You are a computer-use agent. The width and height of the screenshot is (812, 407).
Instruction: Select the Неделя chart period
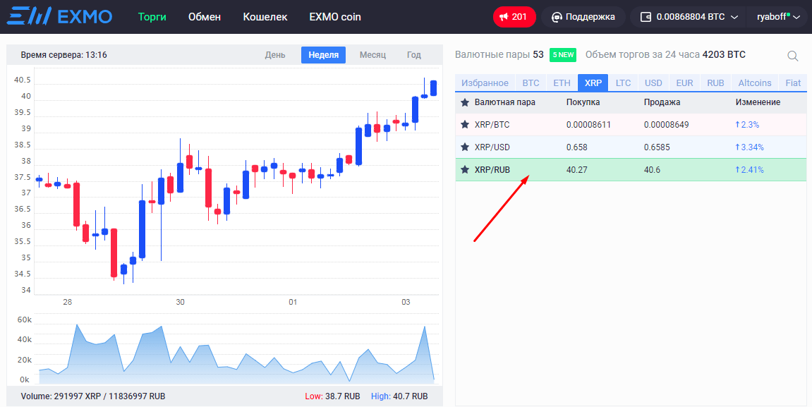tap(324, 55)
